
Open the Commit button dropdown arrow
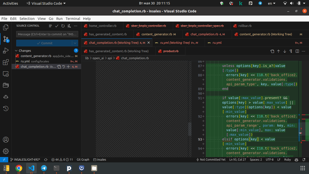[x=75, y=43]
